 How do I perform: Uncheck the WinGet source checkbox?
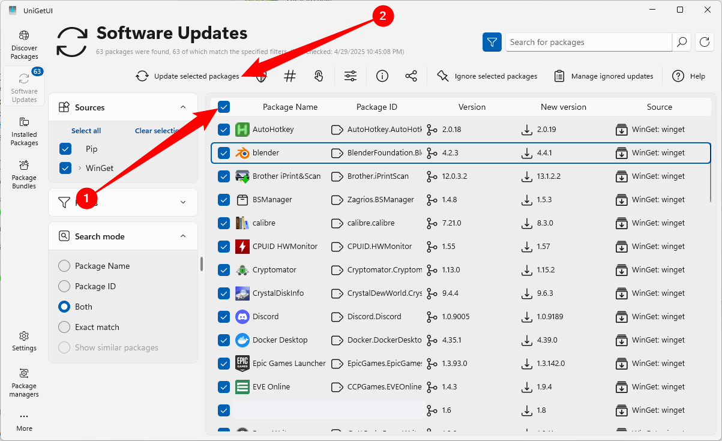tap(65, 168)
